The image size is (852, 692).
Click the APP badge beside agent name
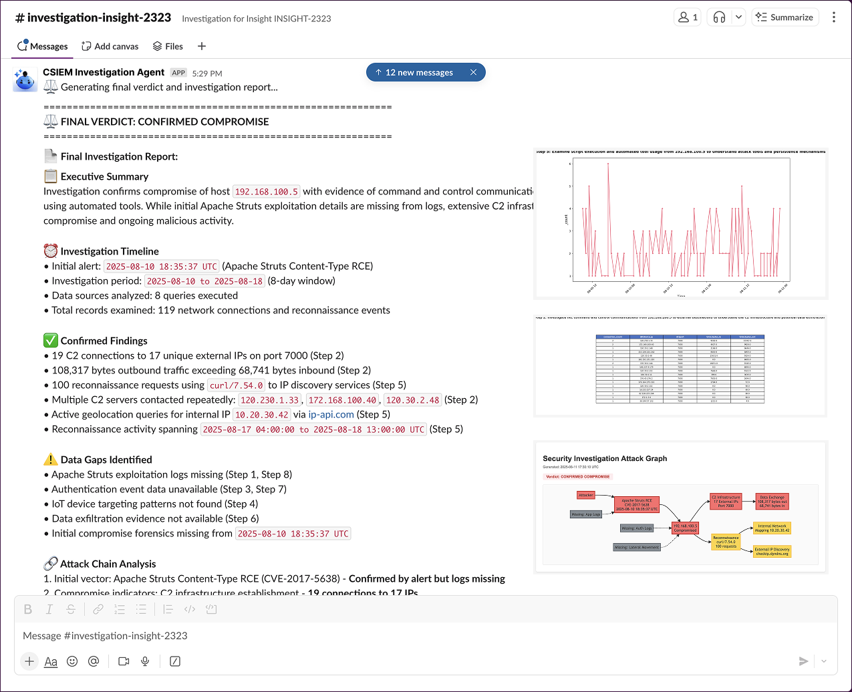tap(178, 73)
